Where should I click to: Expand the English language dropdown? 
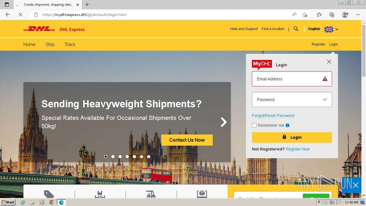click(323, 29)
